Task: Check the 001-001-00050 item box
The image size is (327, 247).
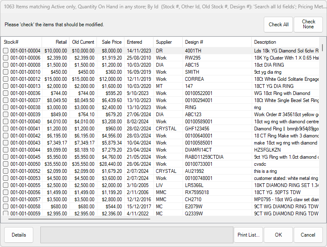Action: coord(6,164)
